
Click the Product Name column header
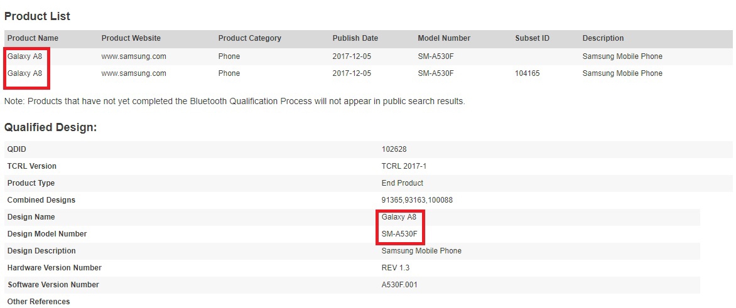(x=33, y=38)
